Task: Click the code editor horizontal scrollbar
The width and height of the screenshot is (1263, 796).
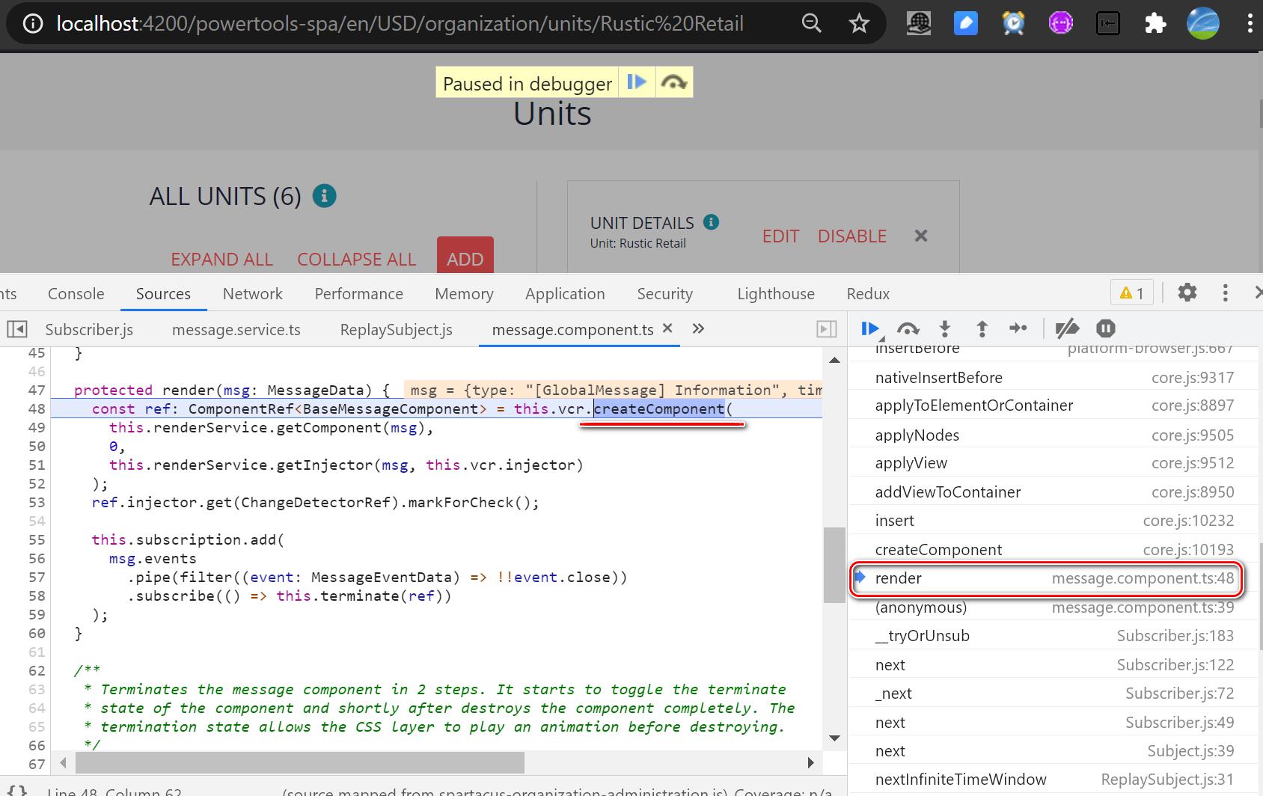Action: [x=299, y=763]
